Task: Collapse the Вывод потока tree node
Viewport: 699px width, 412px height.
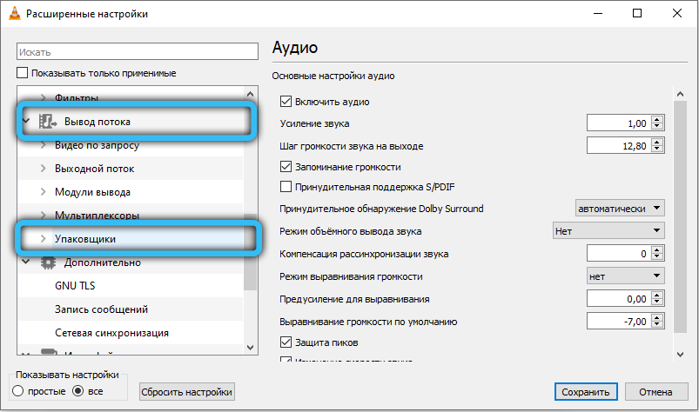Action: coord(26,121)
